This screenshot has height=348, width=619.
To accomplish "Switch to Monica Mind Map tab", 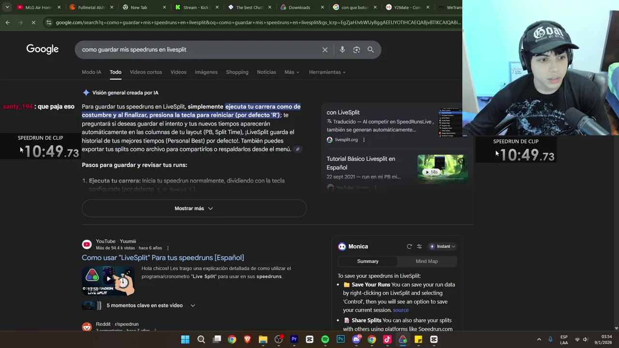I will (427, 261).
